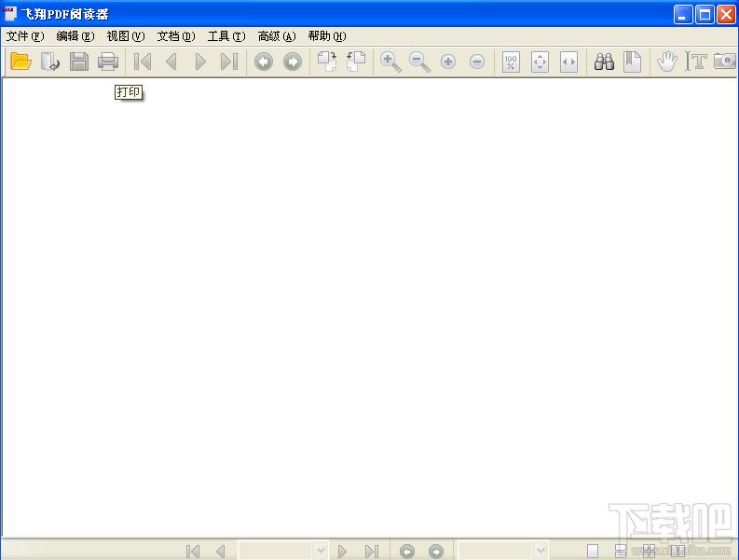Open the 工具(T) menu
Screen dimensions: 739x560
(x=226, y=36)
